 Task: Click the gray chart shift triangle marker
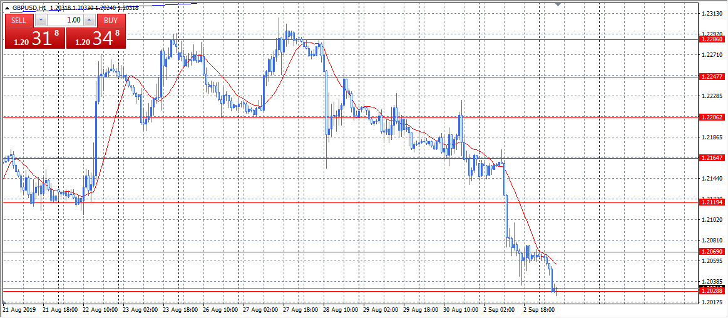(558, 4)
